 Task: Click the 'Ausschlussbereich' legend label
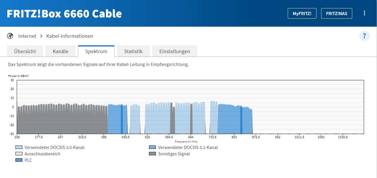pyautogui.click(x=42, y=154)
